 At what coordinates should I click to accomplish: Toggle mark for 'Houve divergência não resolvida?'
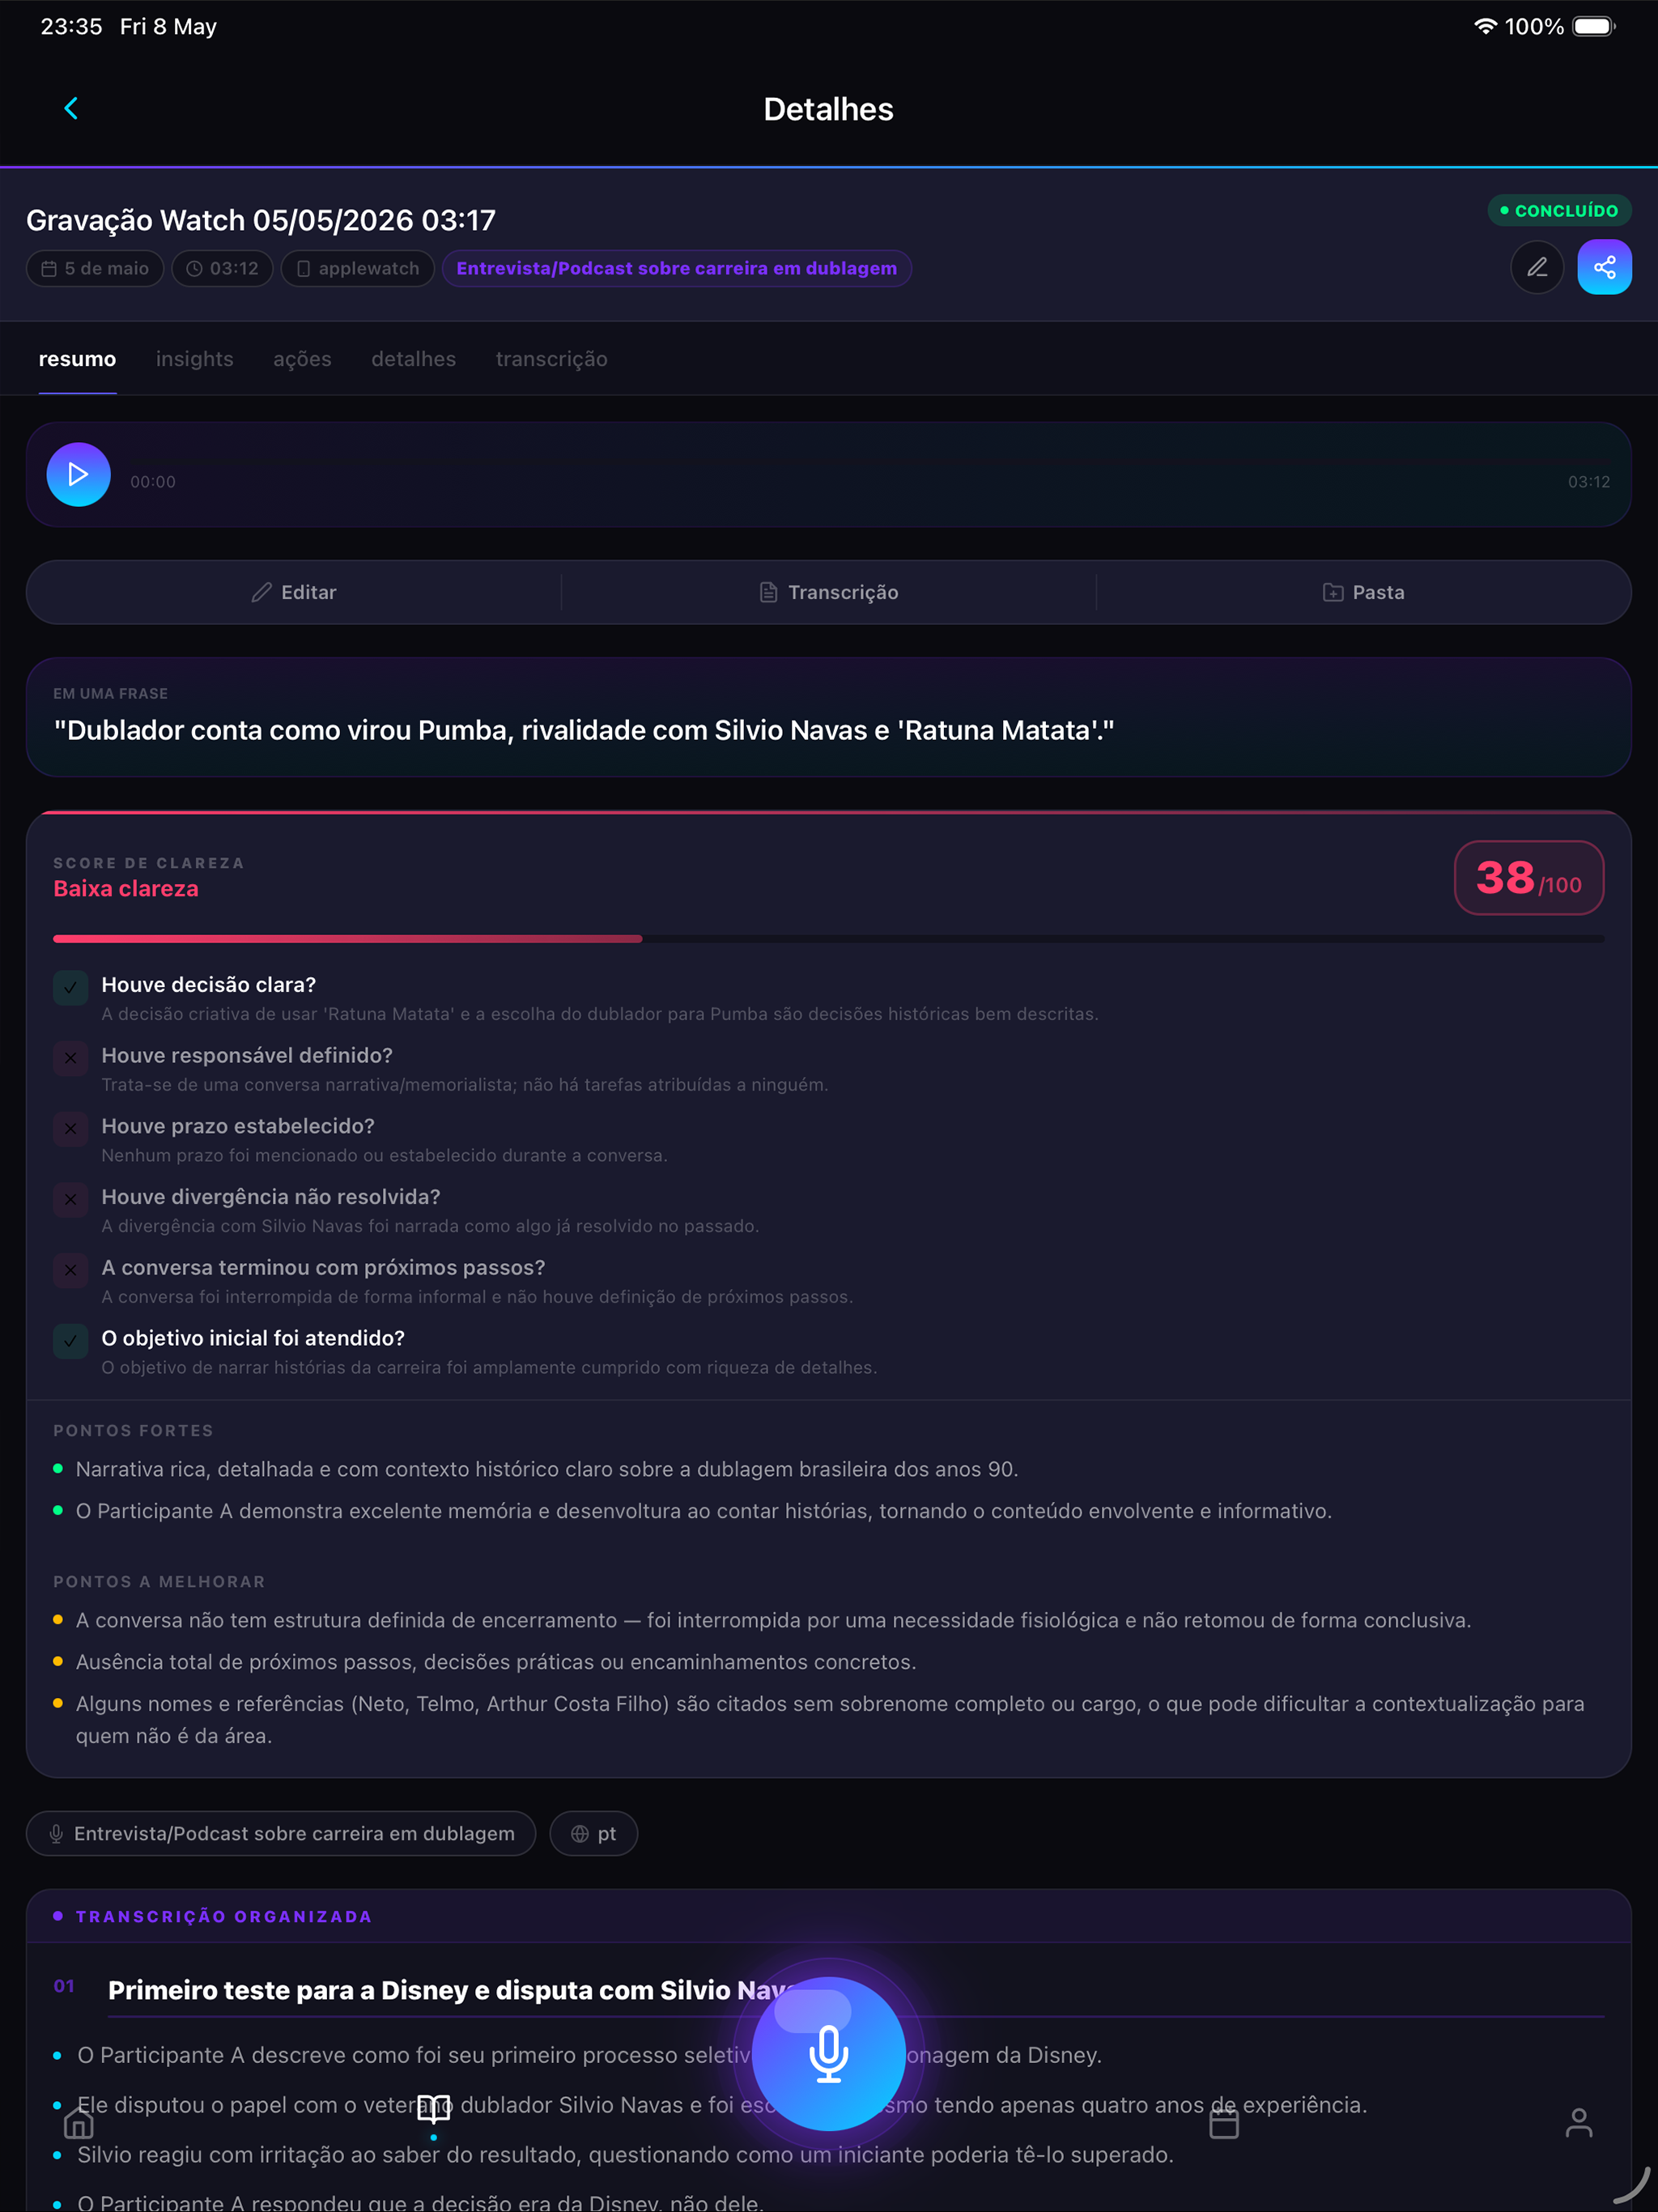70,1200
